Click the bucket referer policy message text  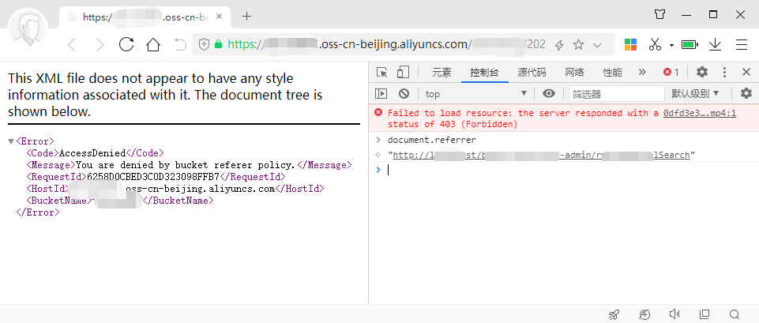pyautogui.click(x=185, y=165)
